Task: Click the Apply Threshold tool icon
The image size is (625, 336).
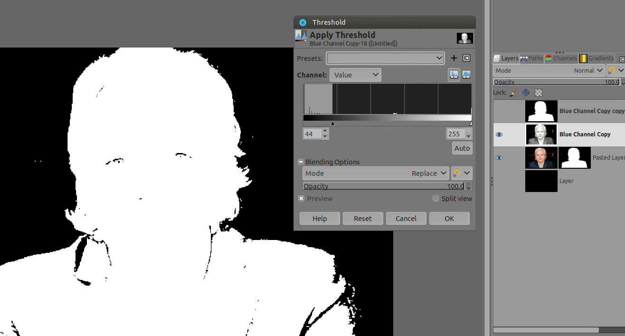Action: [x=301, y=36]
